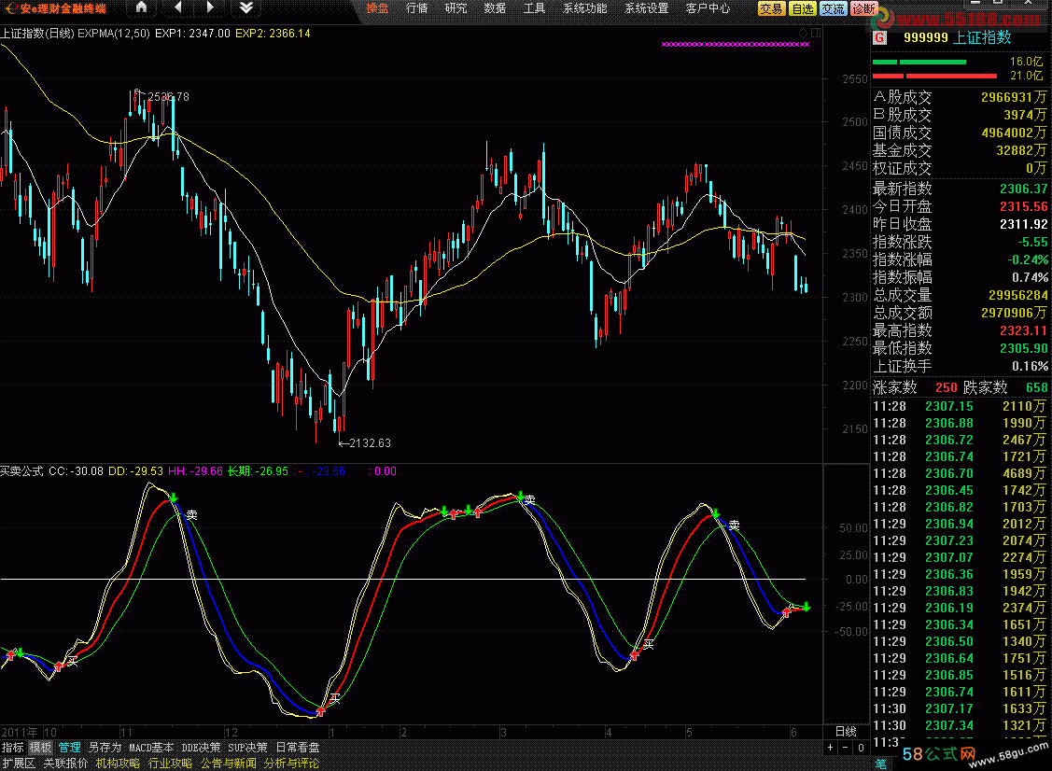This screenshot has height=771, width=1052.
Task: Click the back arrow navigation icon
Action: point(177,8)
